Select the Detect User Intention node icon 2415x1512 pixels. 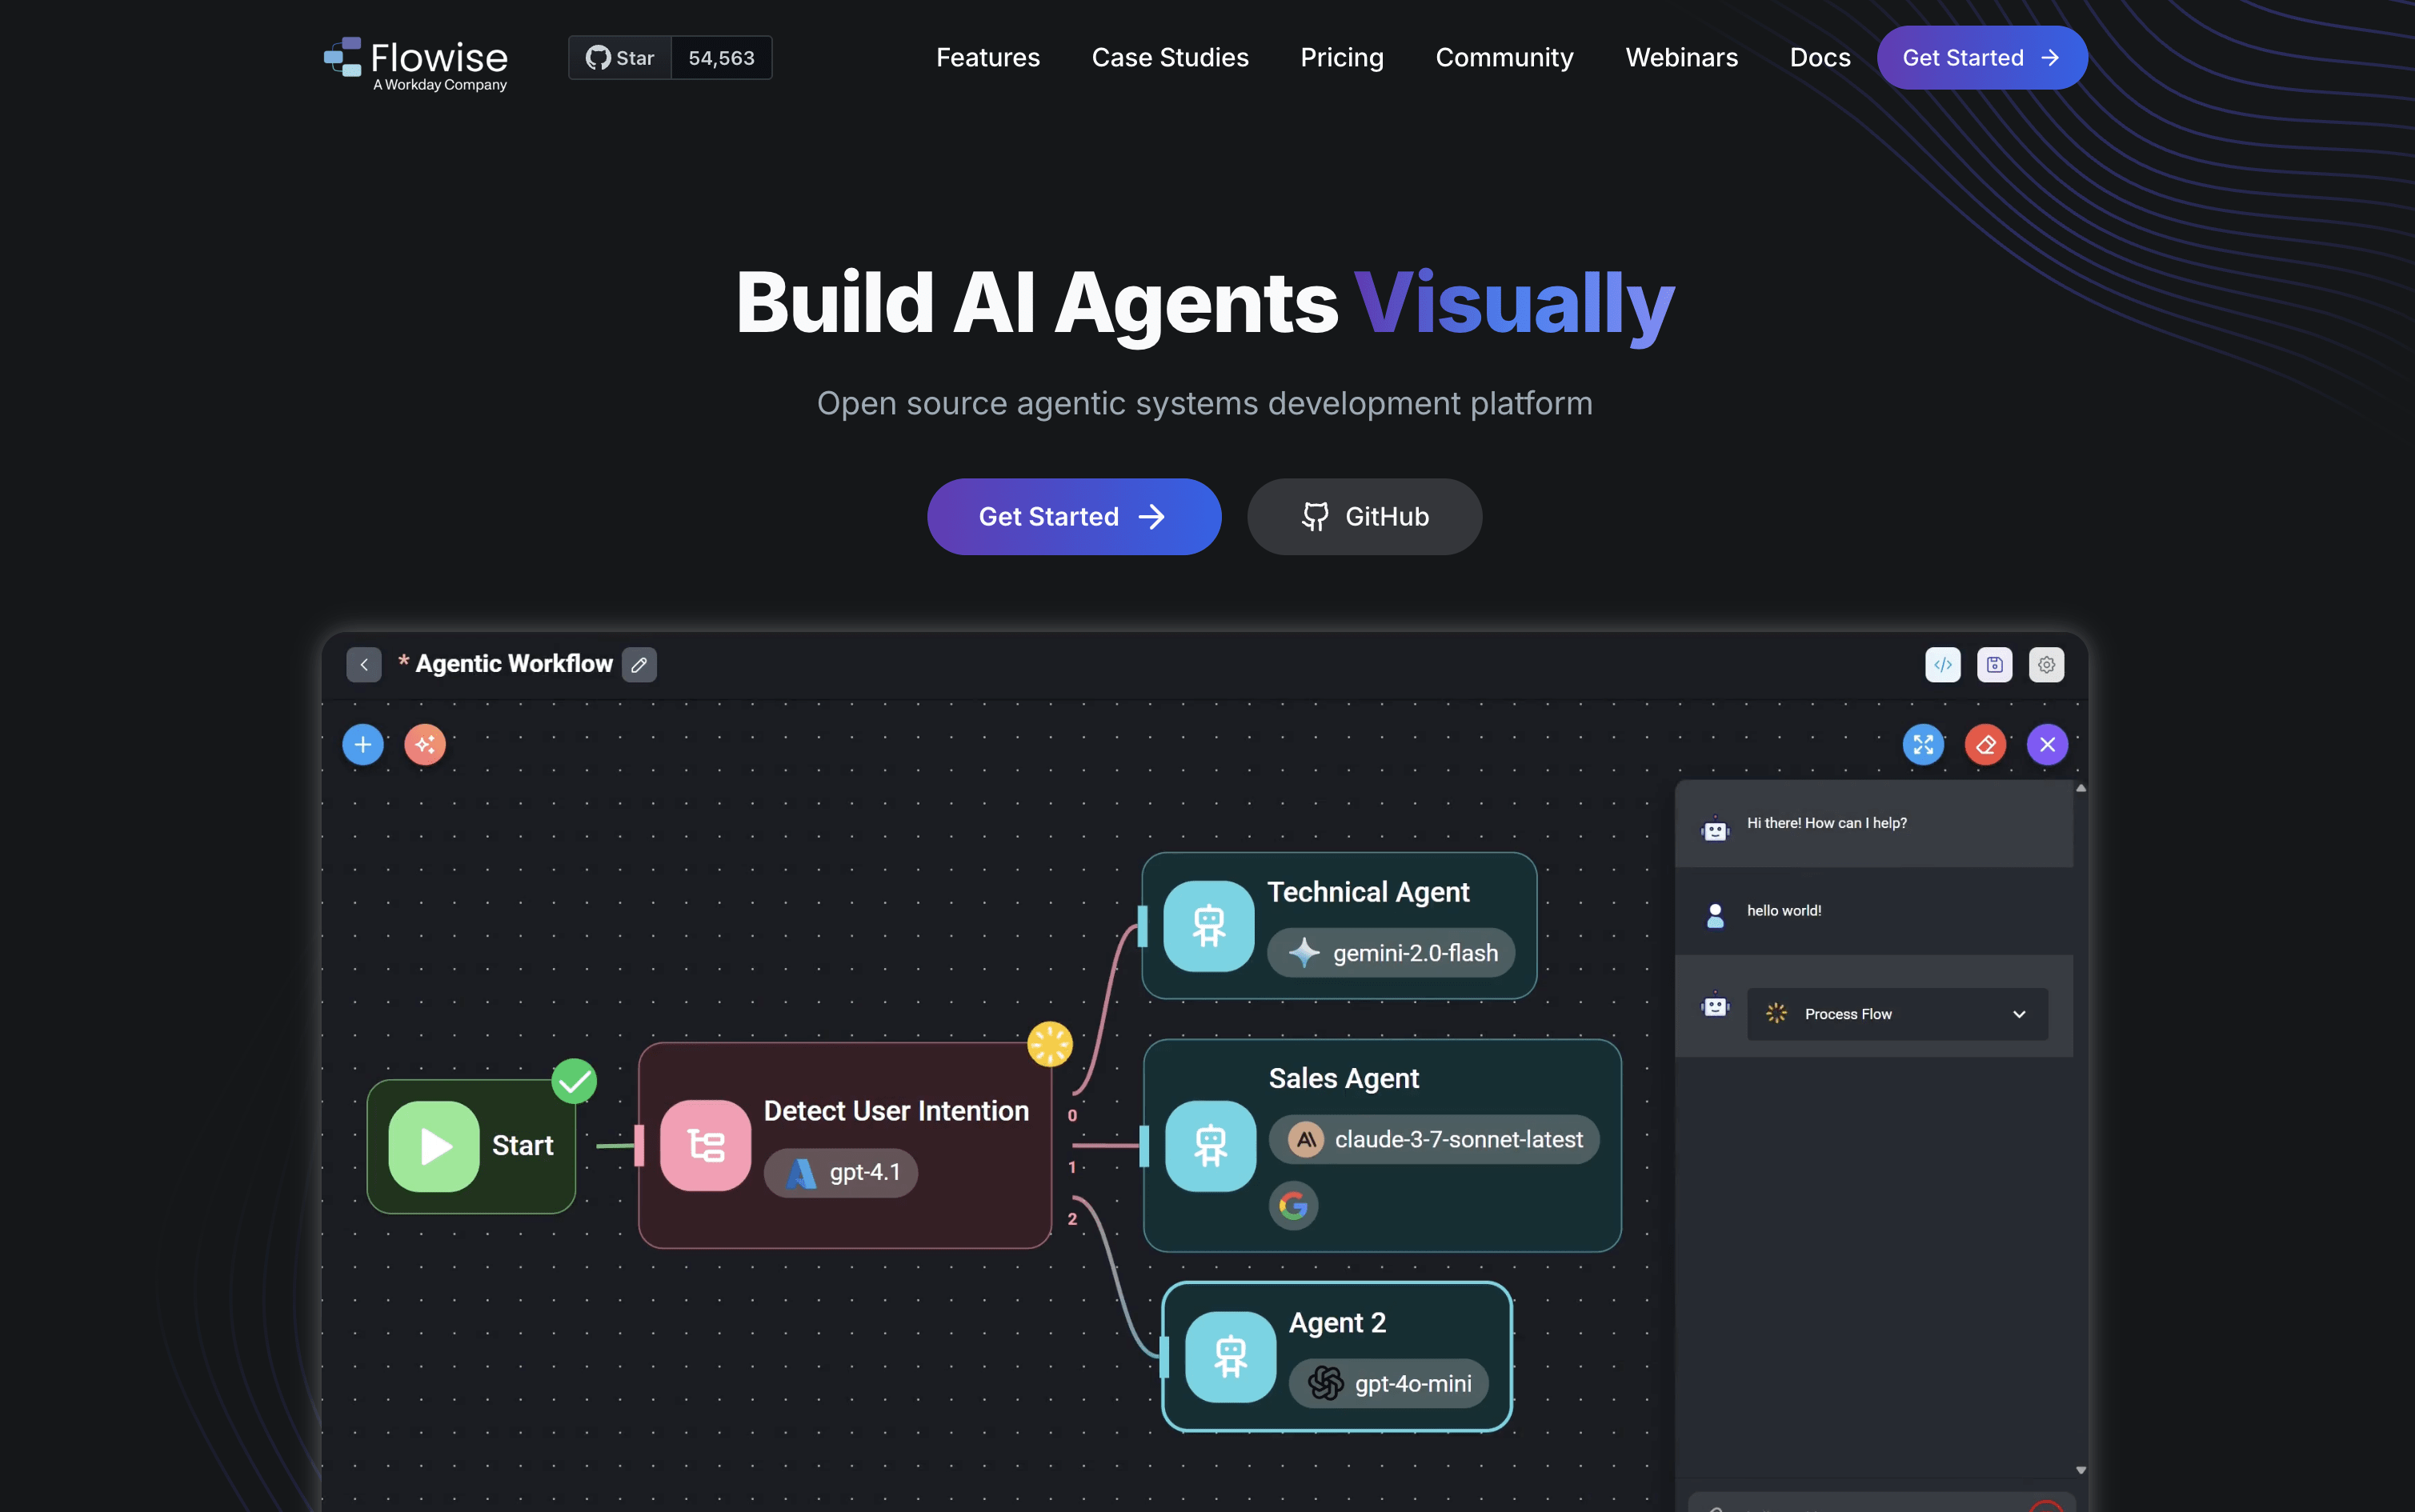pyautogui.click(x=705, y=1146)
